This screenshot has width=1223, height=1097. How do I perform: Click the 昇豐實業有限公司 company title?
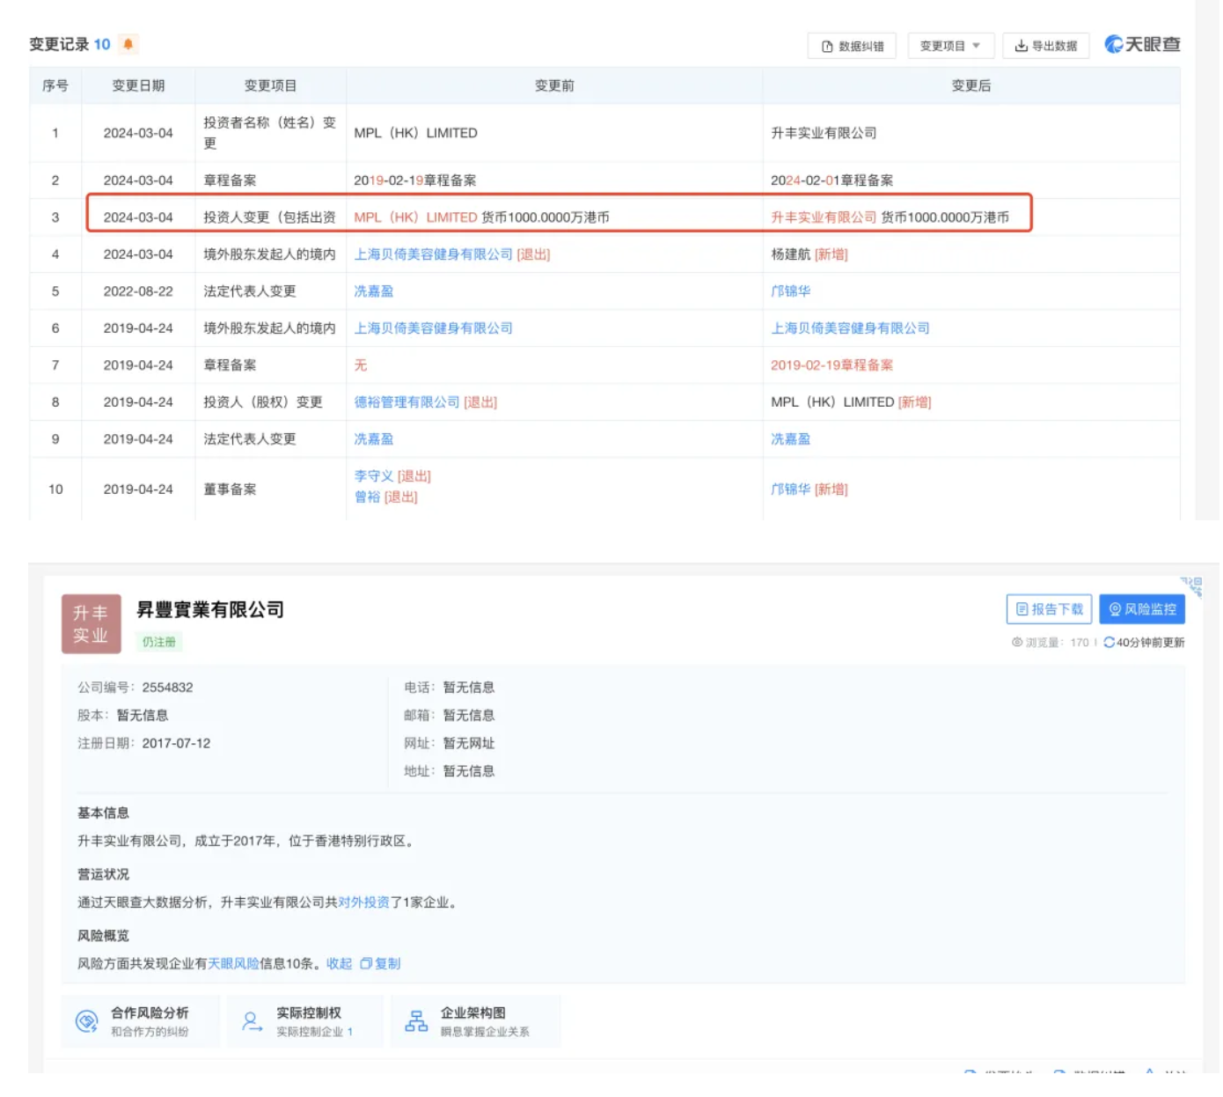210,609
